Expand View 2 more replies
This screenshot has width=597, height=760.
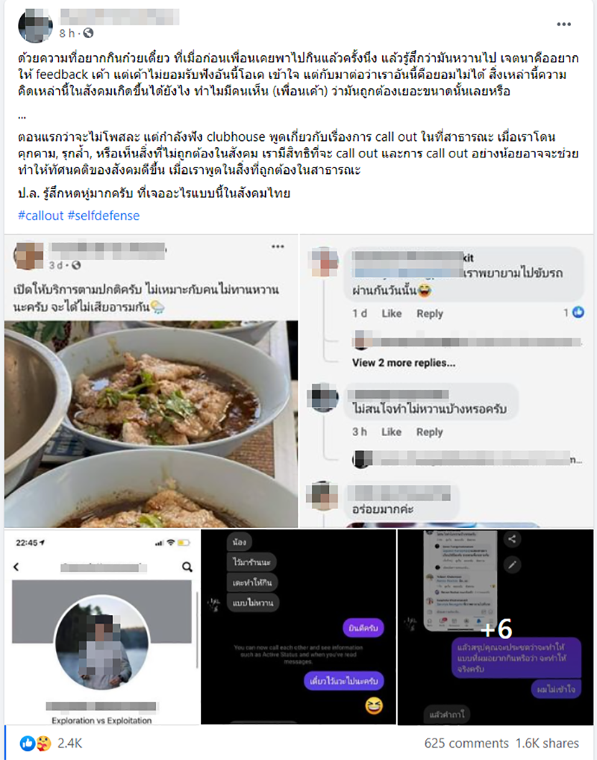[404, 363]
